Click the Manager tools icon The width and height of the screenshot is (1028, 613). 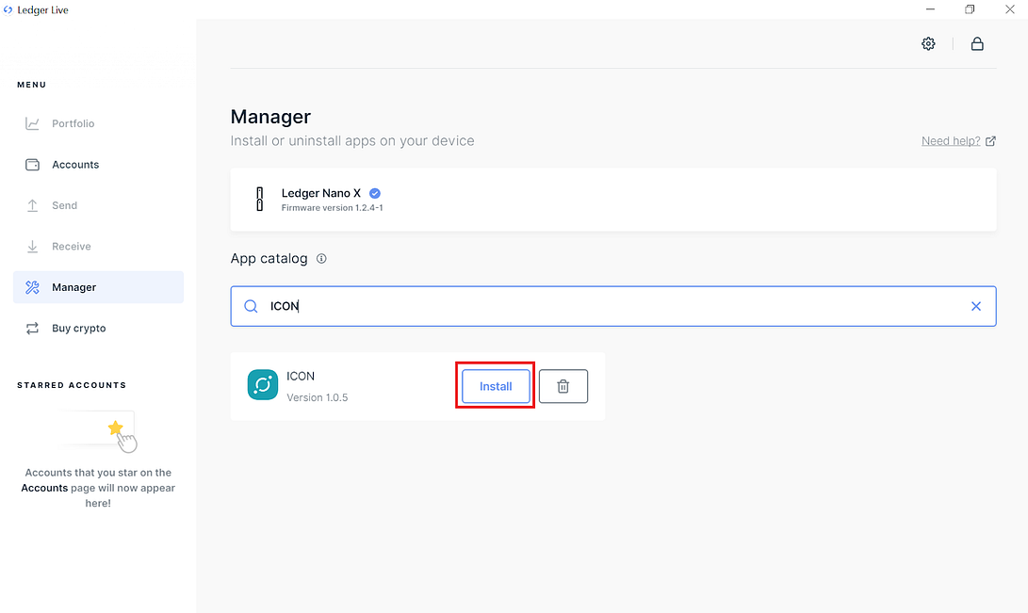pos(32,287)
